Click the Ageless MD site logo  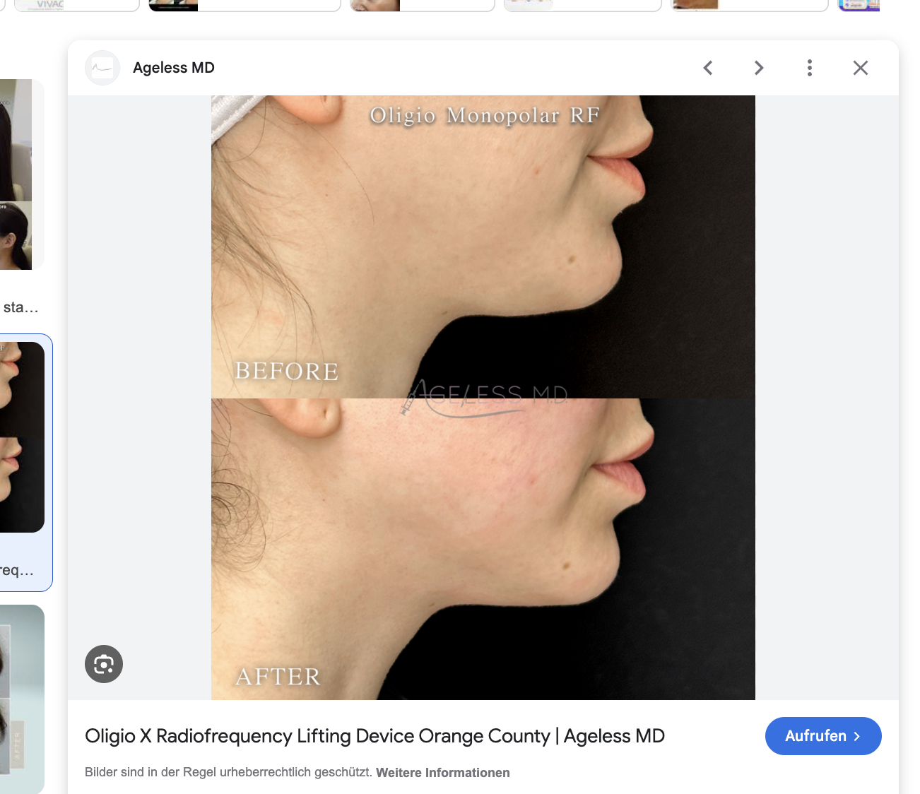(x=102, y=68)
